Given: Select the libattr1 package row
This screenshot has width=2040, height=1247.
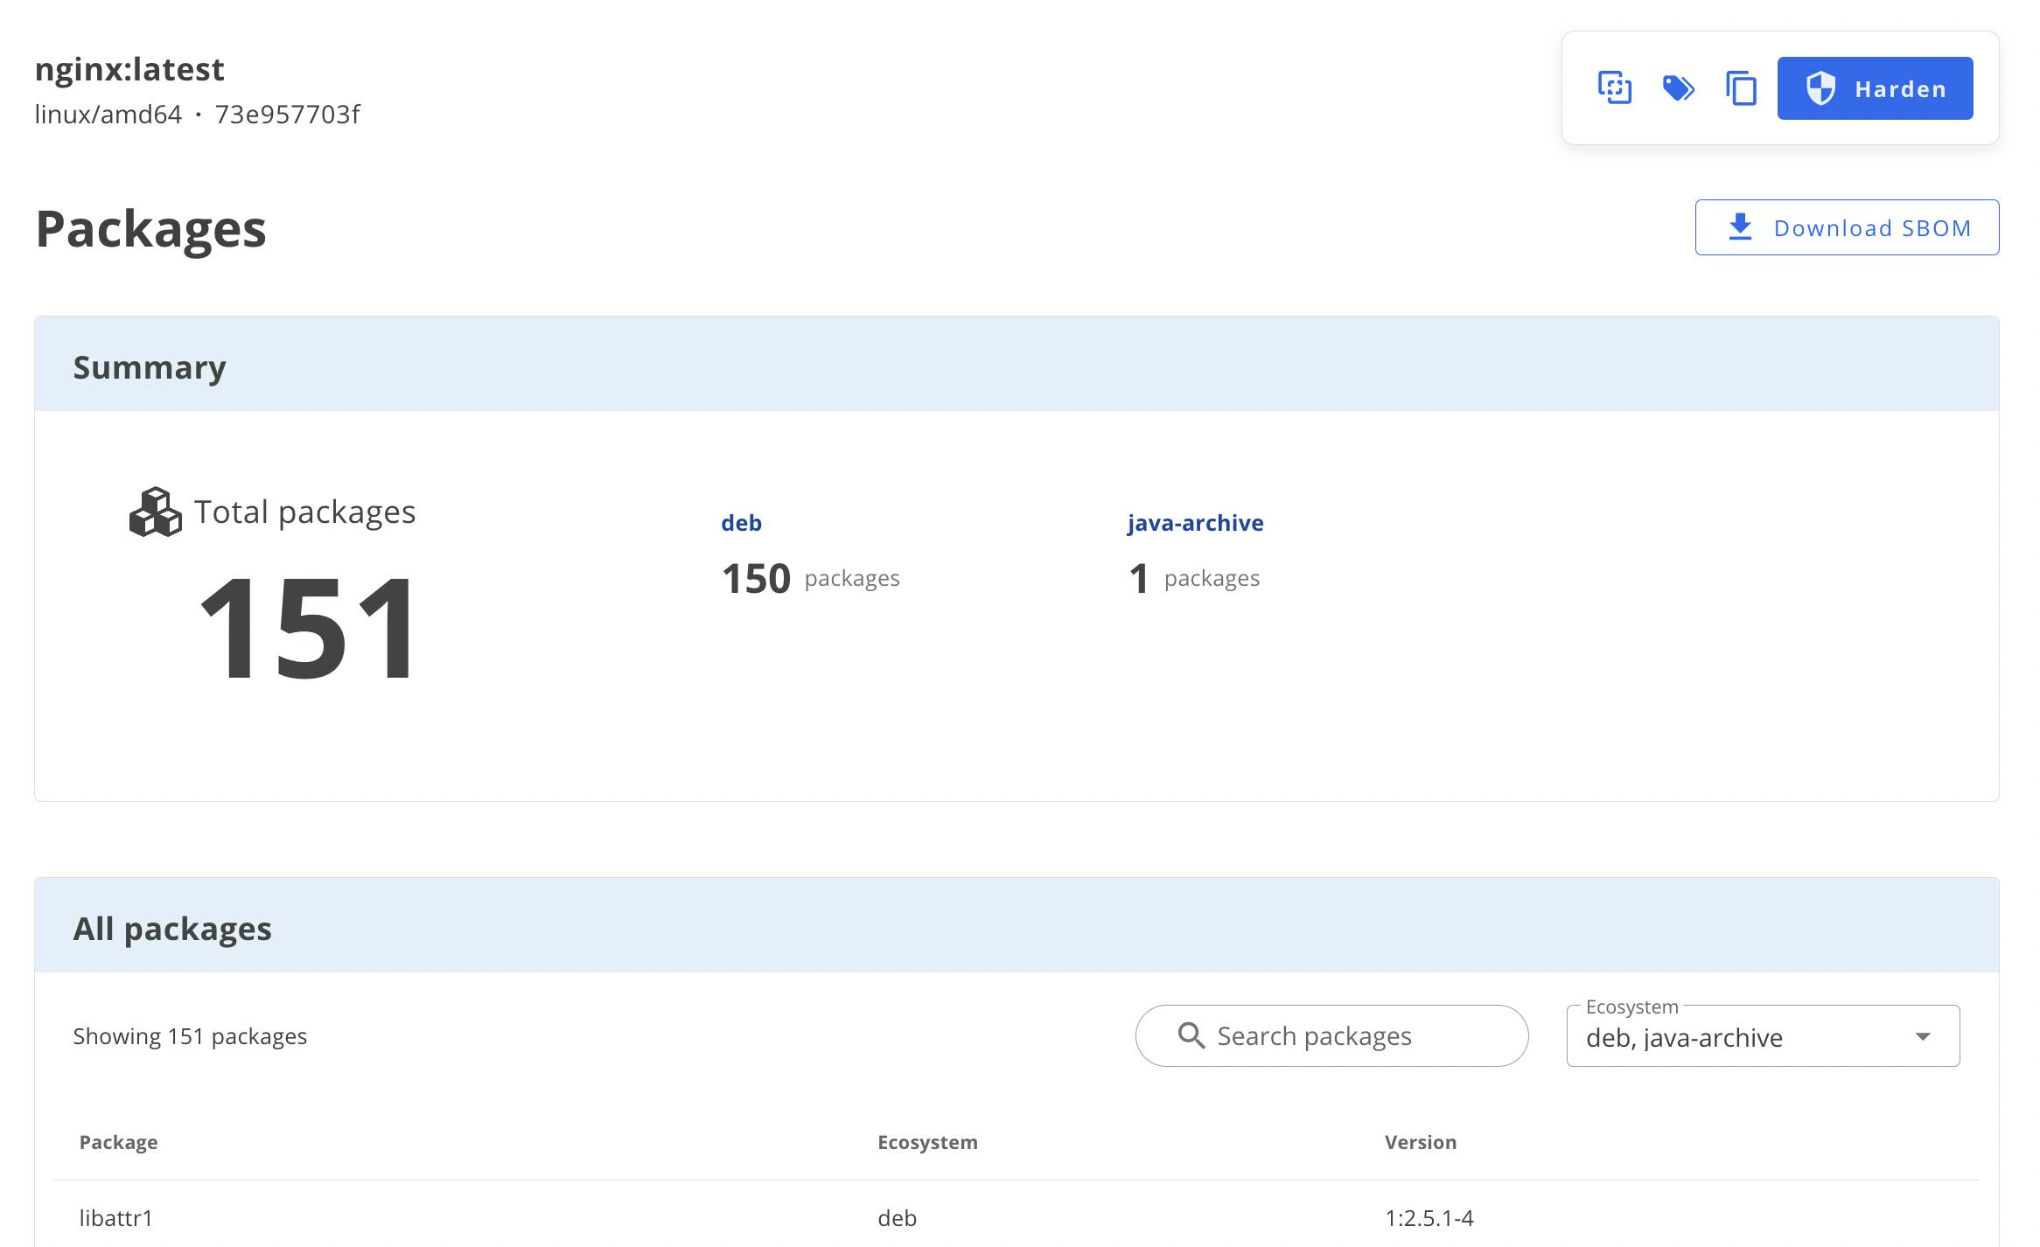Looking at the screenshot, I should (1017, 1217).
